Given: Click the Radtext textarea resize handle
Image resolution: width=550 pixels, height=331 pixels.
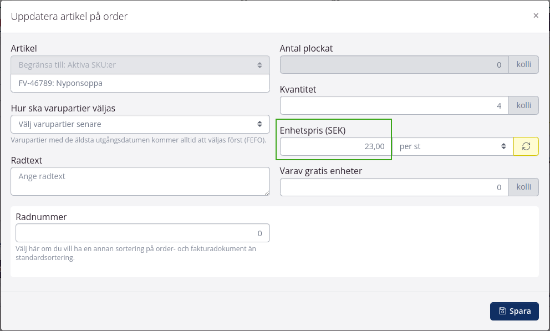Looking at the screenshot, I should pos(267,192).
